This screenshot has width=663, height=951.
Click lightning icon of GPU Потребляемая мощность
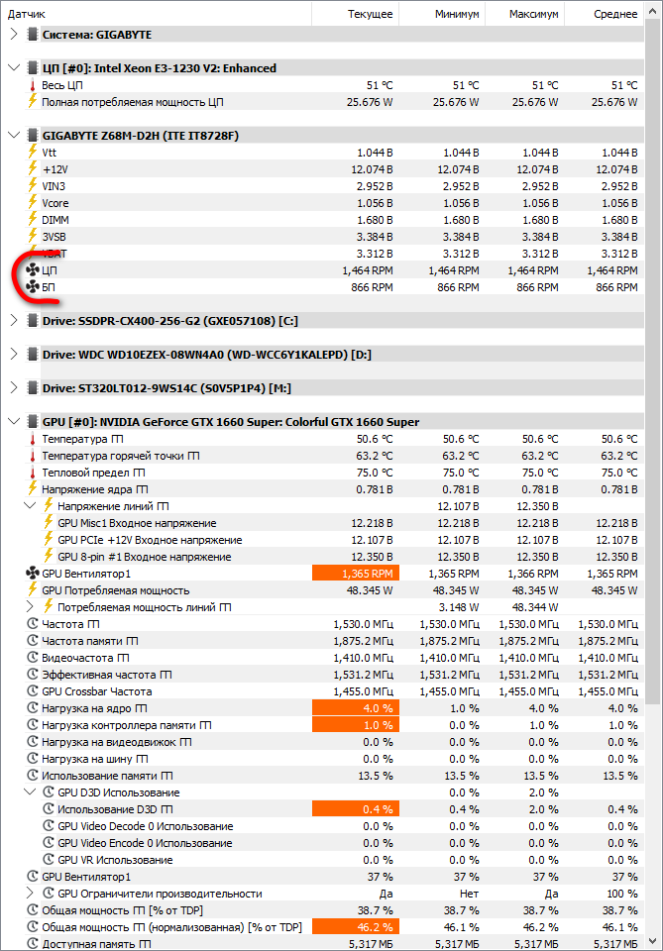[x=33, y=589]
